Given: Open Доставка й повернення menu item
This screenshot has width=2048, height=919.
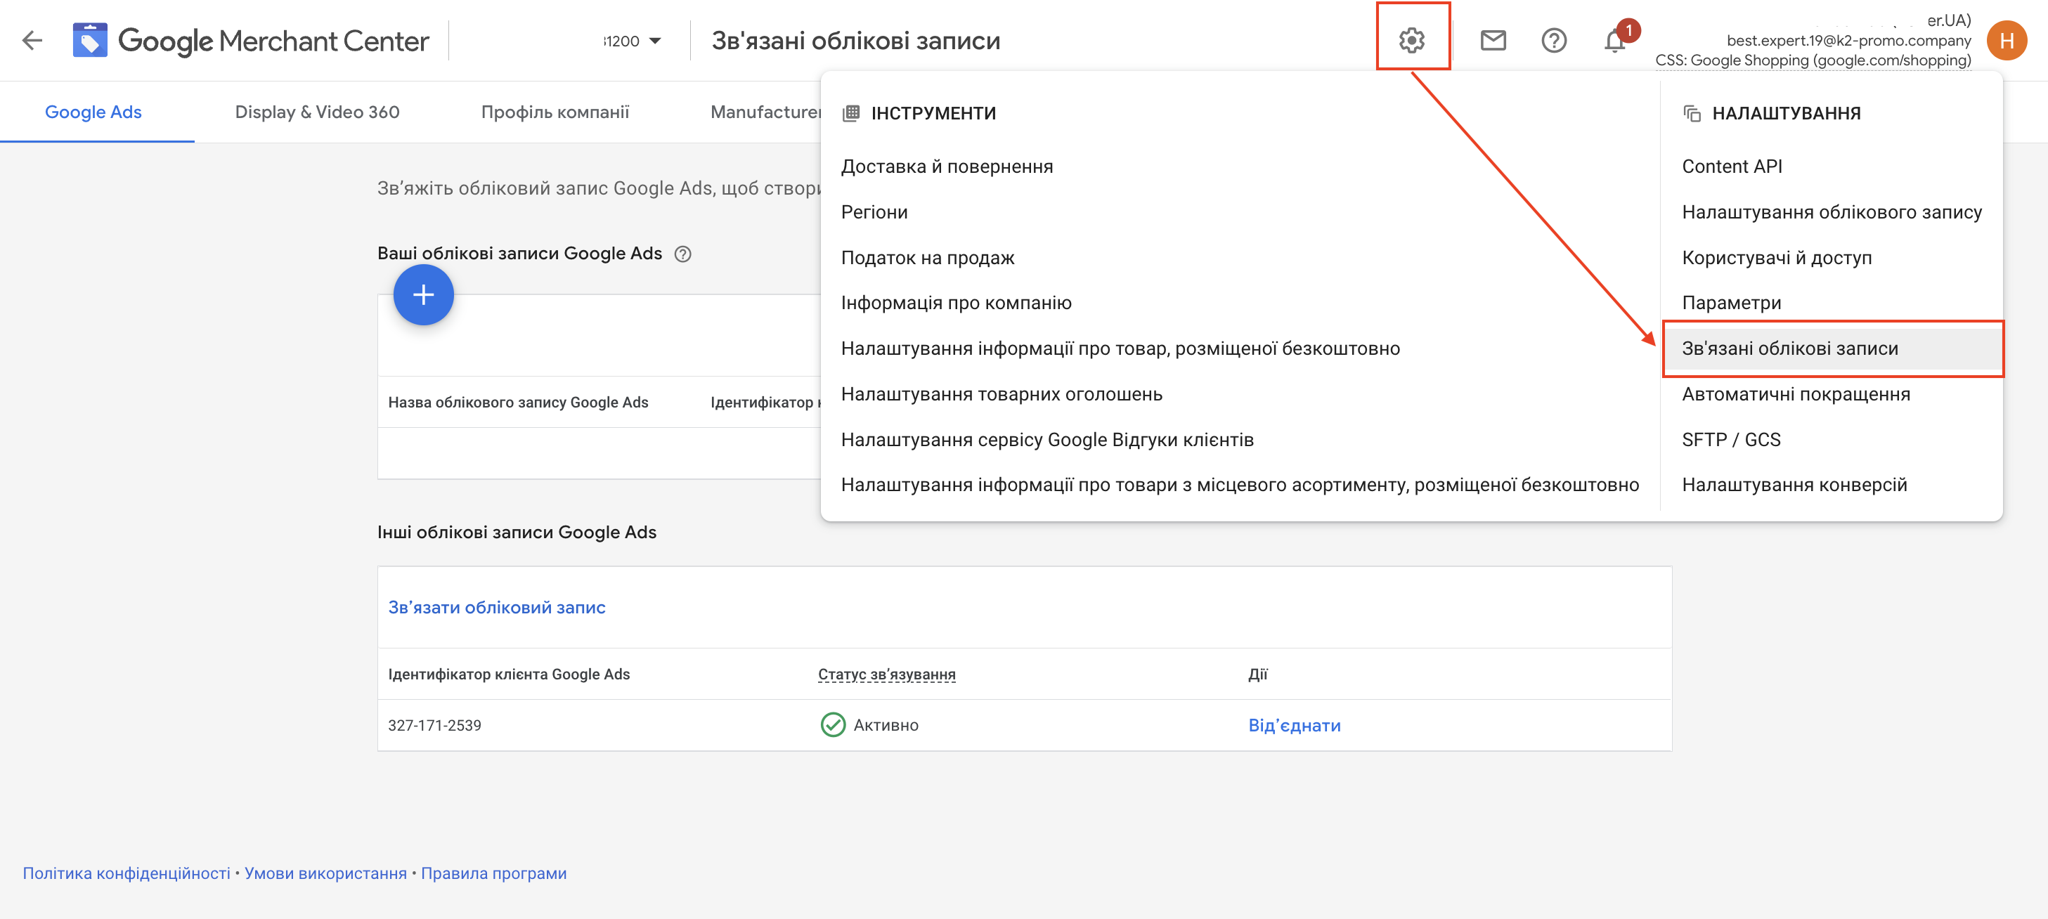Looking at the screenshot, I should pyautogui.click(x=947, y=167).
